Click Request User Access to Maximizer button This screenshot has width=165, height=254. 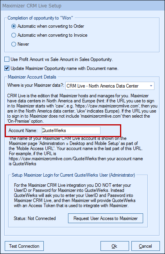[106, 218]
